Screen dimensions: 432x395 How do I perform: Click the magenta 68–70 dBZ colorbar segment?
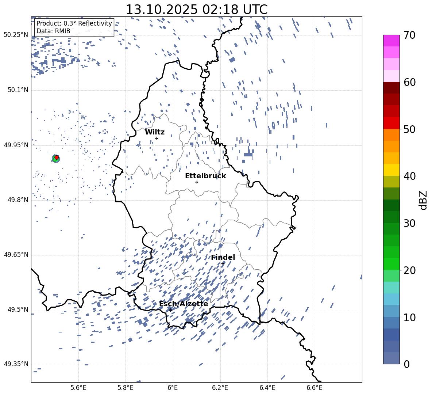click(391, 41)
